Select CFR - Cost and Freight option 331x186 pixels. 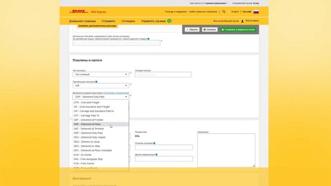(x=101, y=102)
